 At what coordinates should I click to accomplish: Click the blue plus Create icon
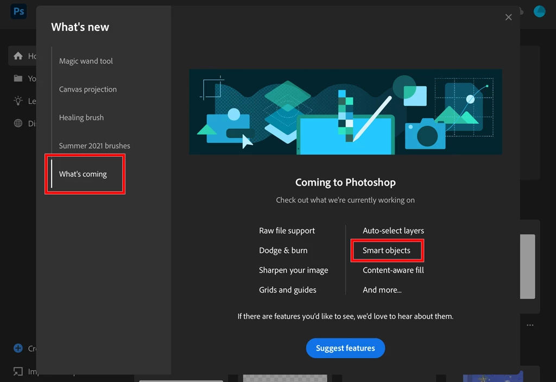coord(18,348)
